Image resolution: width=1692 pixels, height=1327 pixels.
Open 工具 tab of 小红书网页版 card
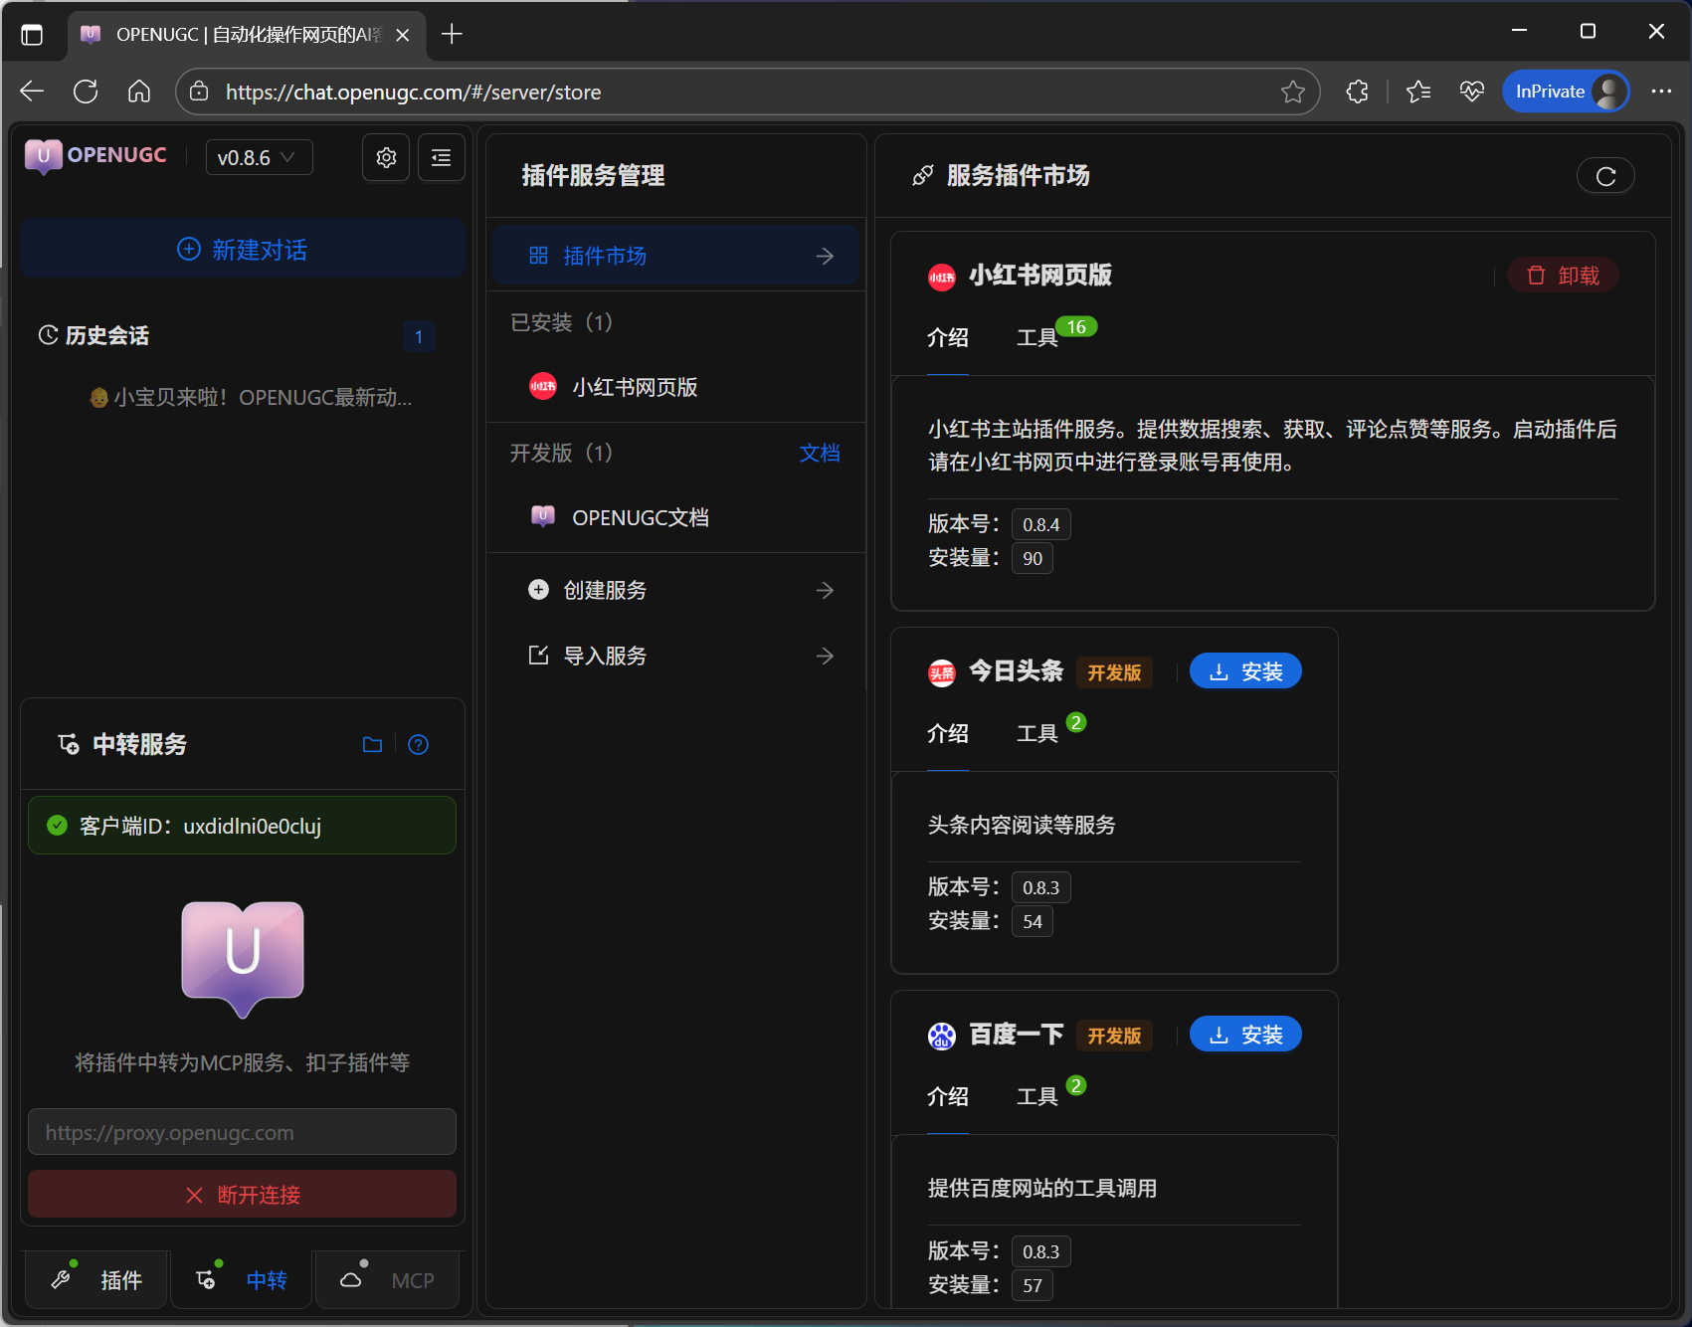pyautogui.click(x=1037, y=337)
